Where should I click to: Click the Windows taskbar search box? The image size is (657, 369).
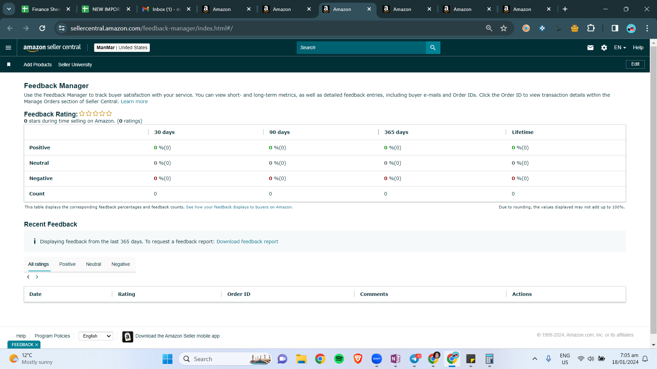[225, 359]
